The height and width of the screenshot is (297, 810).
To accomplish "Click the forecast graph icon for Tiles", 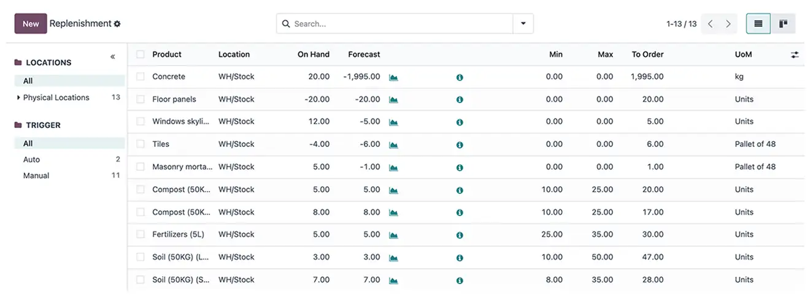I will 393,145.
